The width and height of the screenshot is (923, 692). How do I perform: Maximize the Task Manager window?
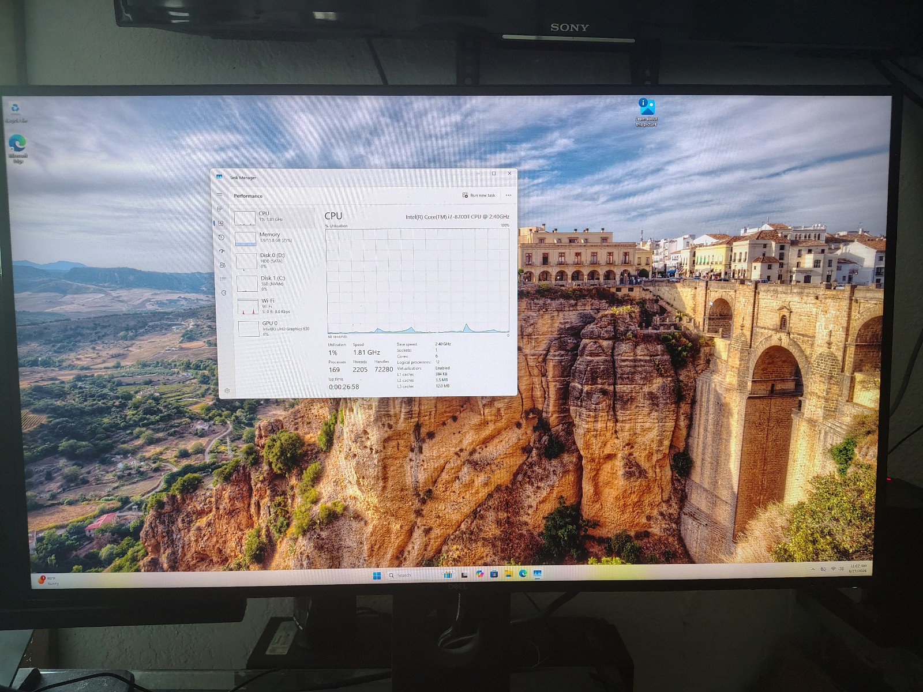493,174
